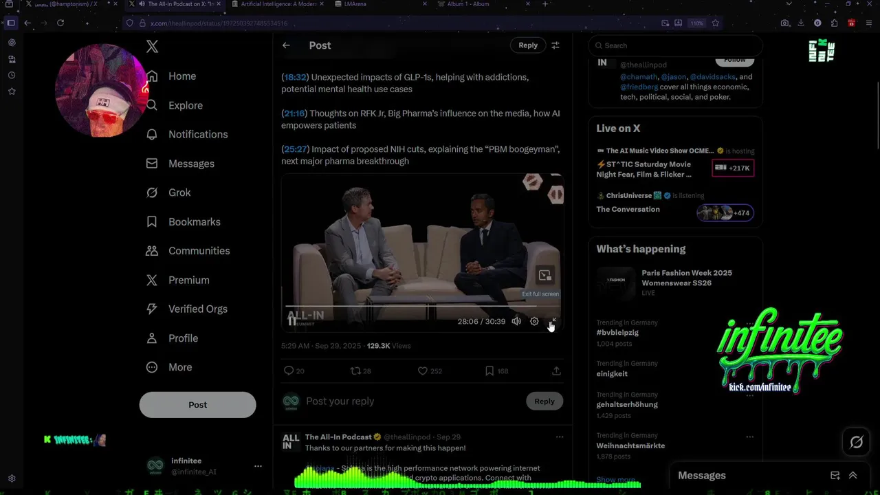Jump to timestamp 25:27 link
Image resolution: width=880 pixels, height=495 pixels.
(295, 149)
